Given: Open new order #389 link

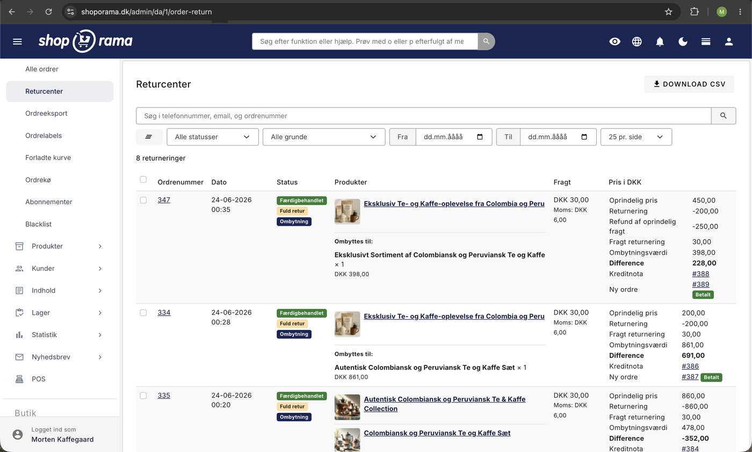Looking at the screenshot, I should 701,284.
